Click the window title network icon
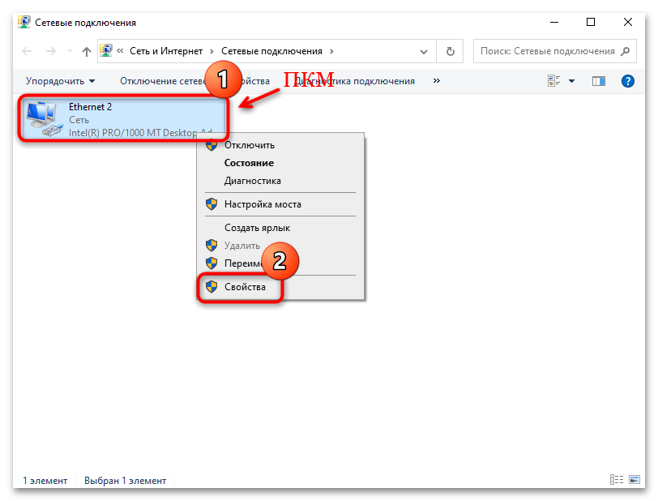The image size is (658, 501). coord(24,22)
